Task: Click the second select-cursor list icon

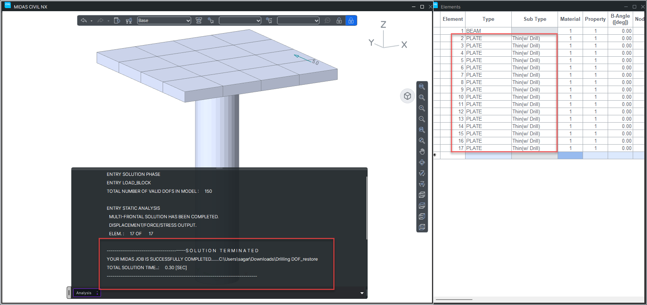Action: (x=269, y=20)
